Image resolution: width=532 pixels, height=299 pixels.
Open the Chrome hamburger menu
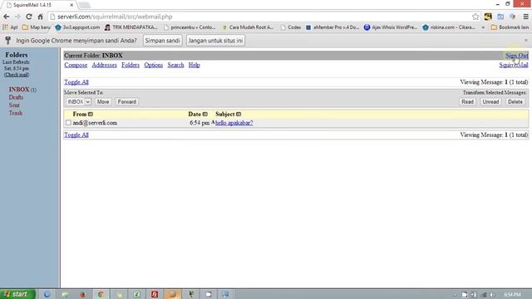[526, 17]
